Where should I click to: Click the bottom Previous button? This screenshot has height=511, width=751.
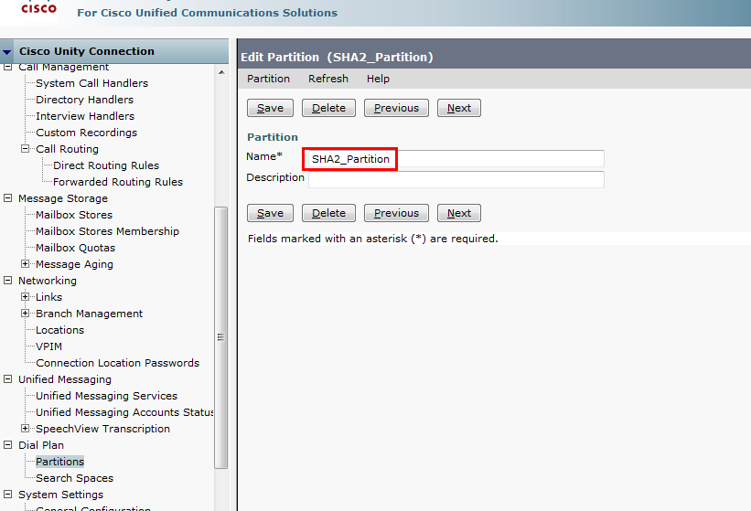coord(396,213)
